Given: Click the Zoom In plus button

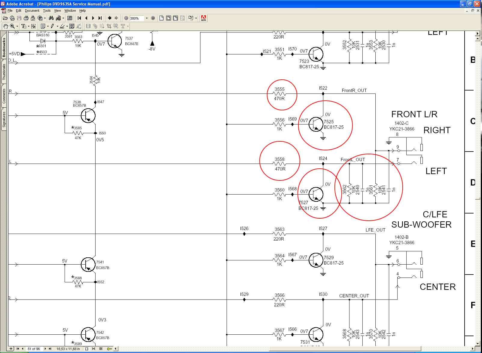Looking at the screenshot, I should click(153, 18).
